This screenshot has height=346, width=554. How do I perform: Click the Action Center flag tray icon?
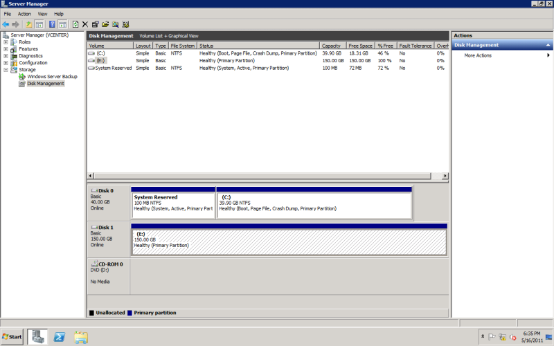click(x=492, y=337)
